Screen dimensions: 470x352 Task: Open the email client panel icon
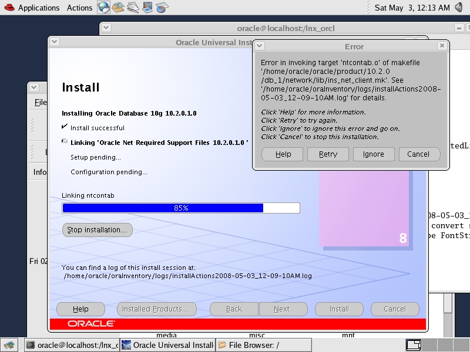pos(119,8)
